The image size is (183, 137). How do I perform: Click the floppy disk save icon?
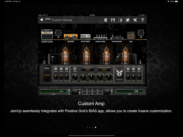click(x=113, y=20)
